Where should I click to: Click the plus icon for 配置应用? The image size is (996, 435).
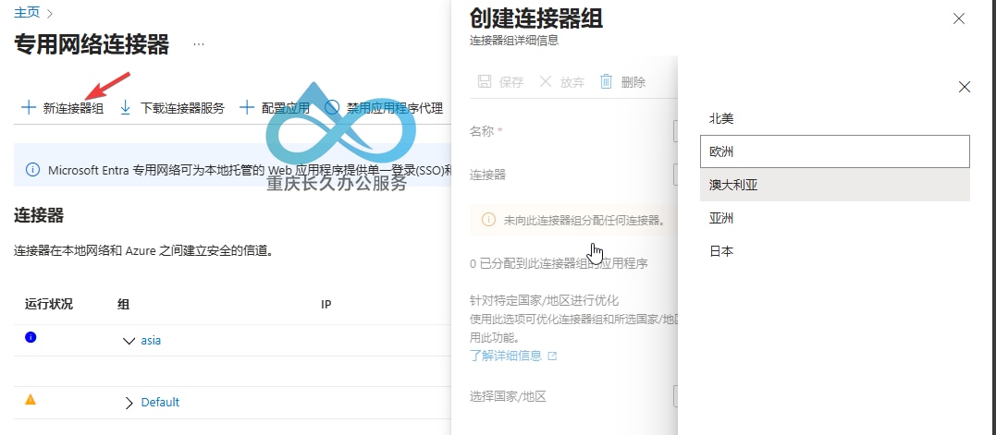[x=247, y=108]
